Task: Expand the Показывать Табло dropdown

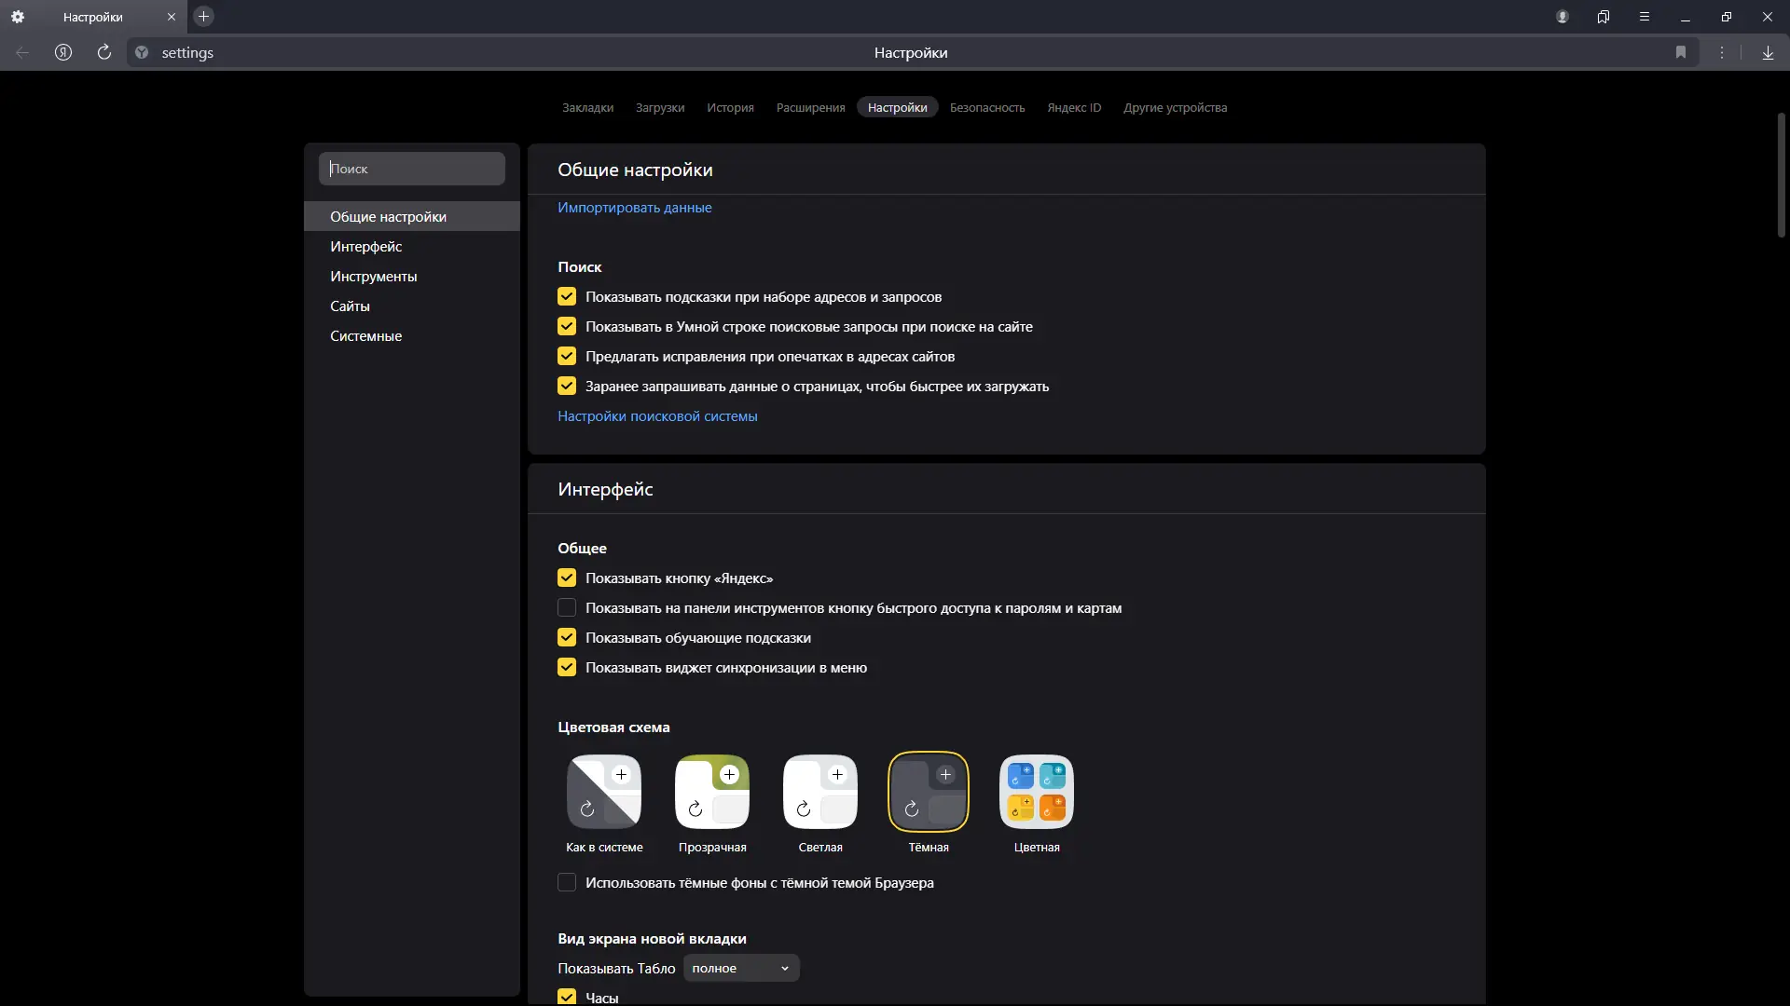Action: 741,969
